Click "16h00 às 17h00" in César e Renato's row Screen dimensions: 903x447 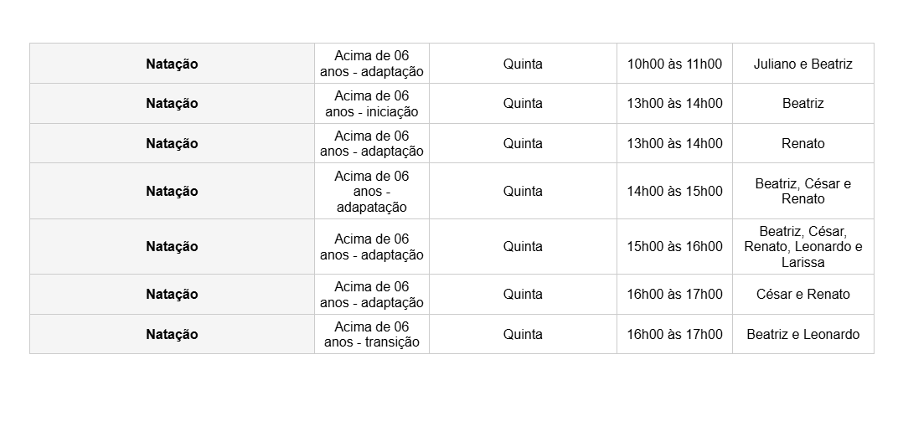pos(674,294)
